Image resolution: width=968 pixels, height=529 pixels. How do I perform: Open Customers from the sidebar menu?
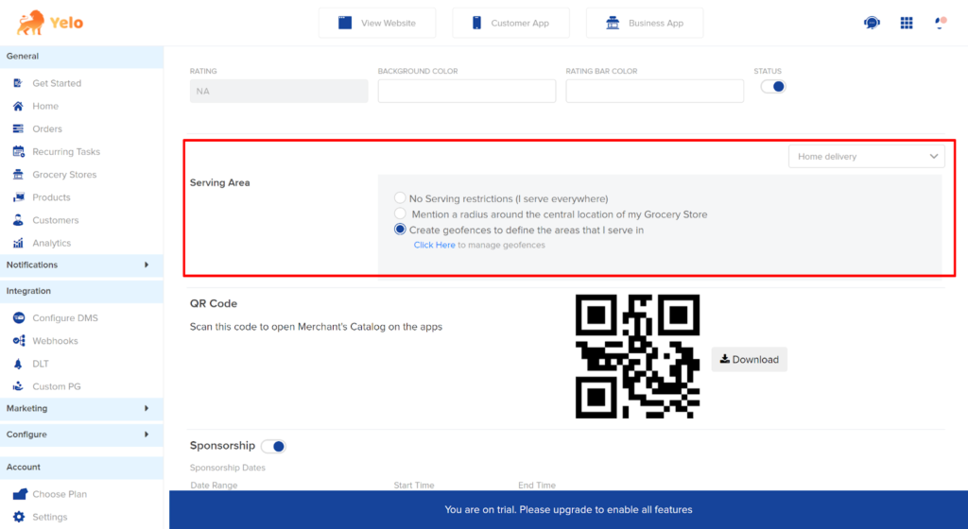(x=55, y=220)
